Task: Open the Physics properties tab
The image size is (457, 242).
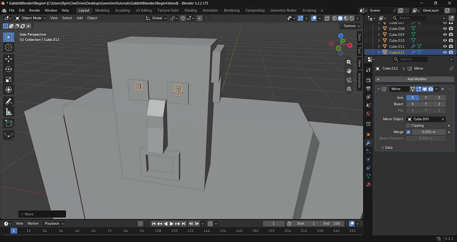Action: [368, 159]
